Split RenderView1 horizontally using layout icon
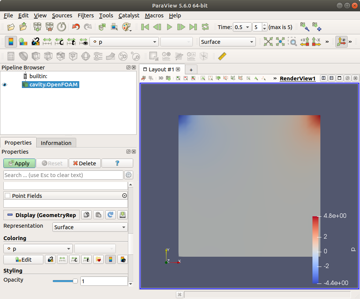The image size is (360, 299). coord(323,78)
